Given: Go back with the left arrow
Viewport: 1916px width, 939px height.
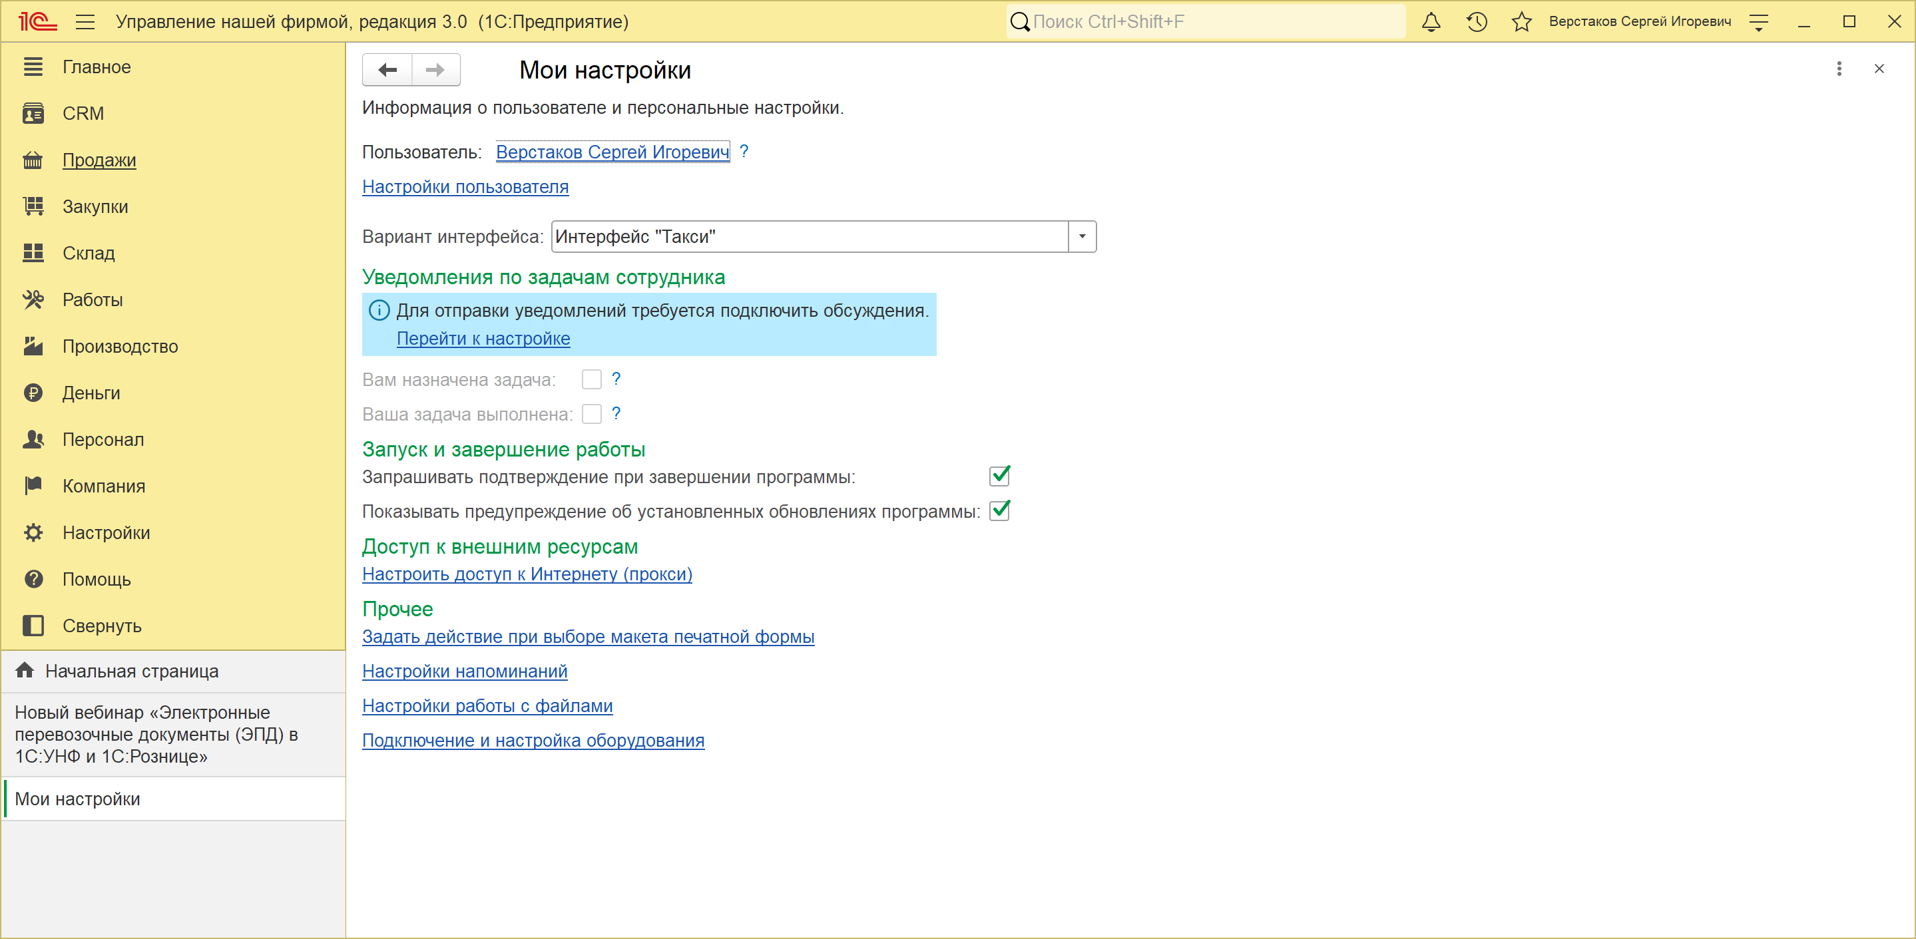Looking at the screenshot, I should point(387,70).
